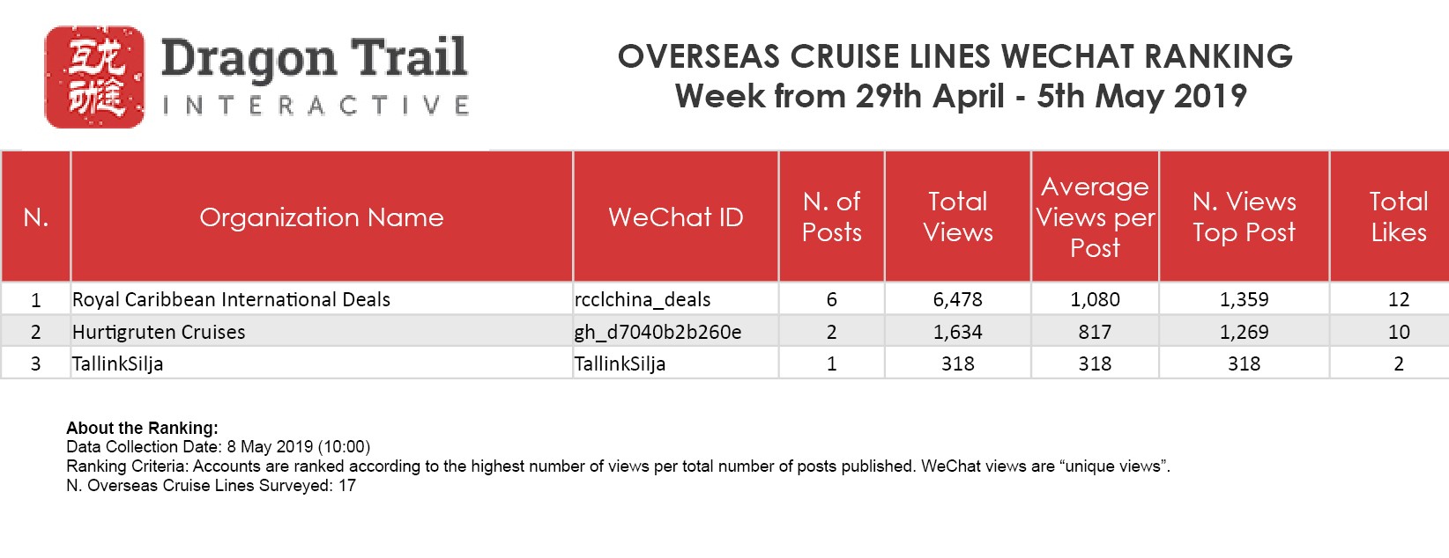Select the WeChat ID column header
This screenshot has height=558, width=1449.
pos(675,217)
